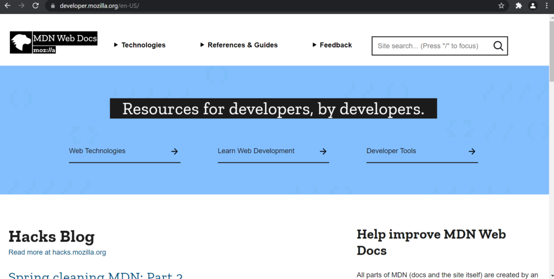Click the arrow next to Developer Tools
554x279 pixels.
(x=472, y=151)
